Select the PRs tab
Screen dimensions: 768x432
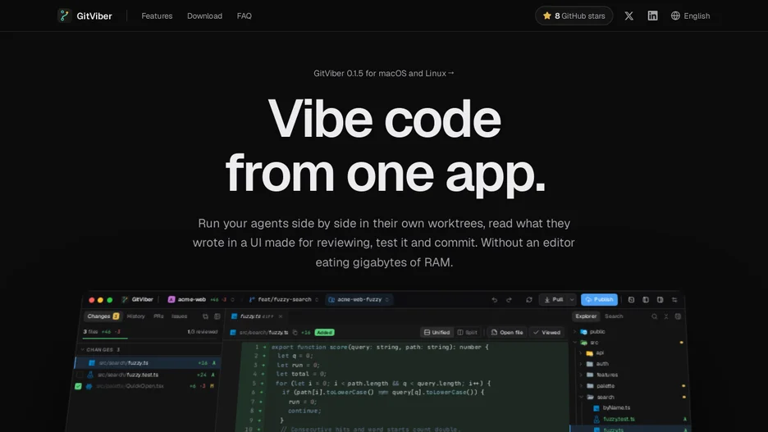[158, 316]
